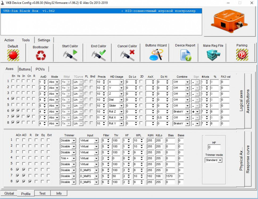Open the Settings tab

(x=44, y=40)
